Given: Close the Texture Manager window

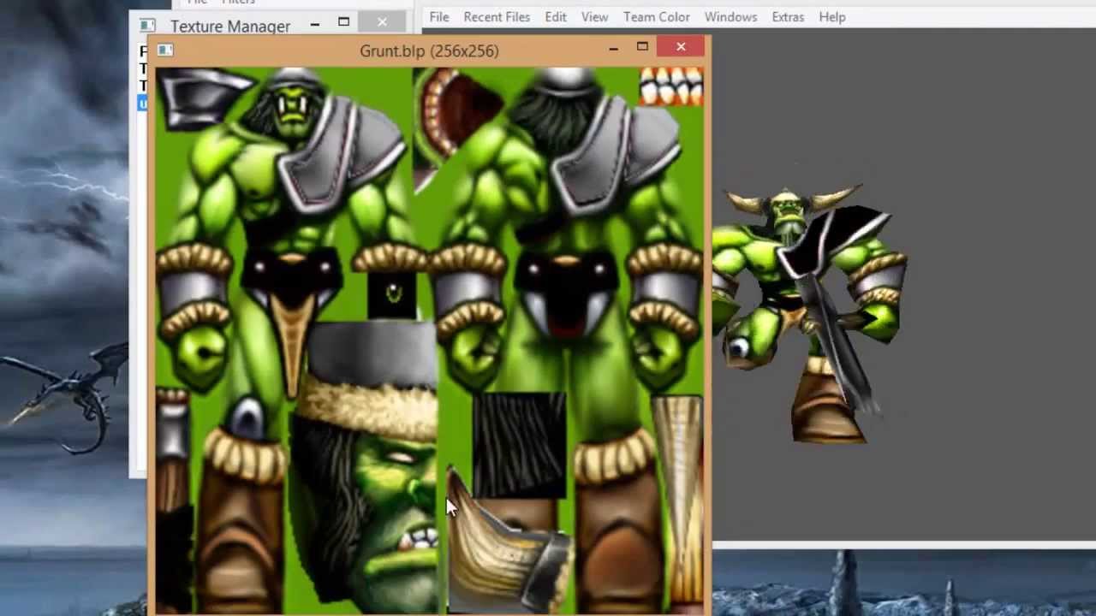Looking at the screenshot, I should (x=382, y=22).
